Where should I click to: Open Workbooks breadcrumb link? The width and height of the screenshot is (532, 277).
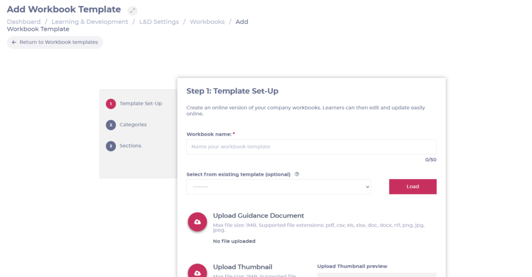(207, 22)
